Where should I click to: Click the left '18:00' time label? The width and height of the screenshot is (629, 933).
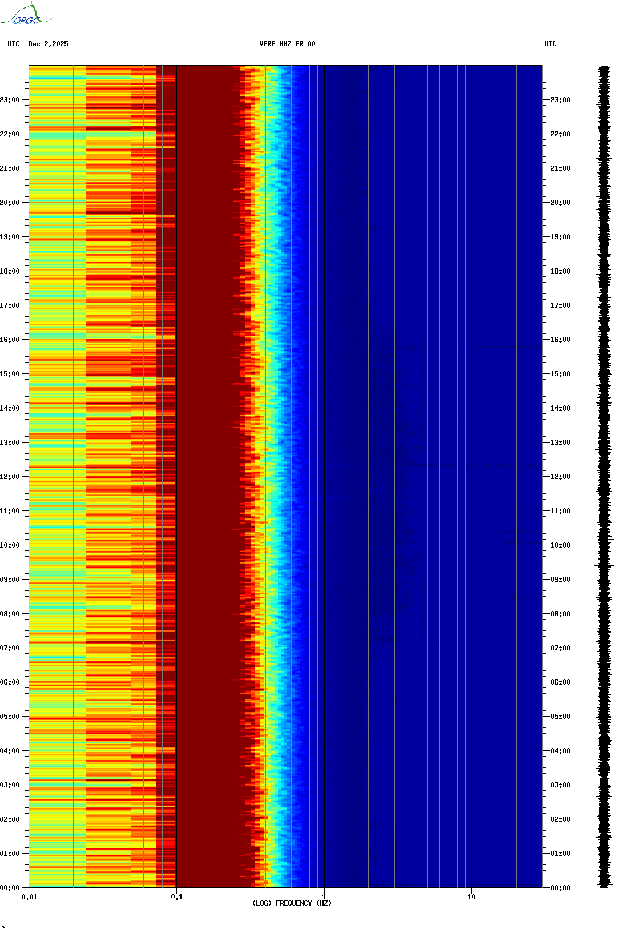(x=10, y=271)
